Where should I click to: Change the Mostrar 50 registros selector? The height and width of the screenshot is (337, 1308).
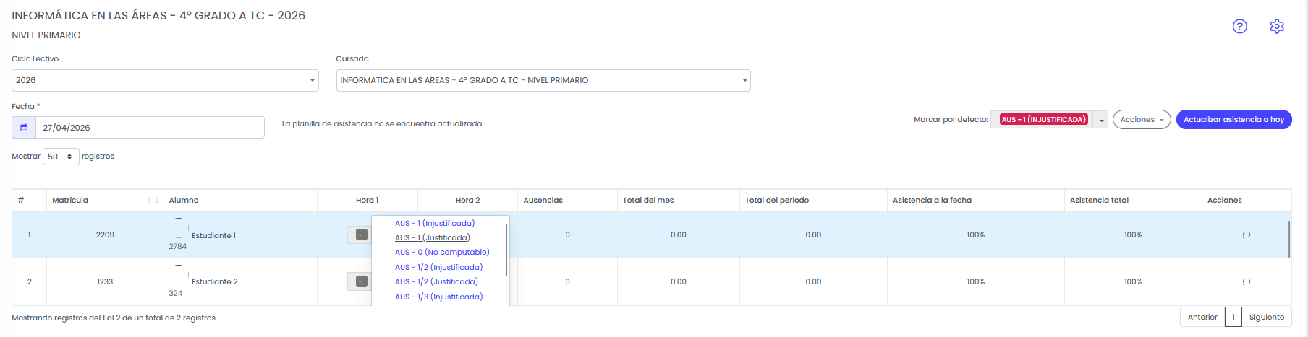pyautogui.click(x=61, y=157)
